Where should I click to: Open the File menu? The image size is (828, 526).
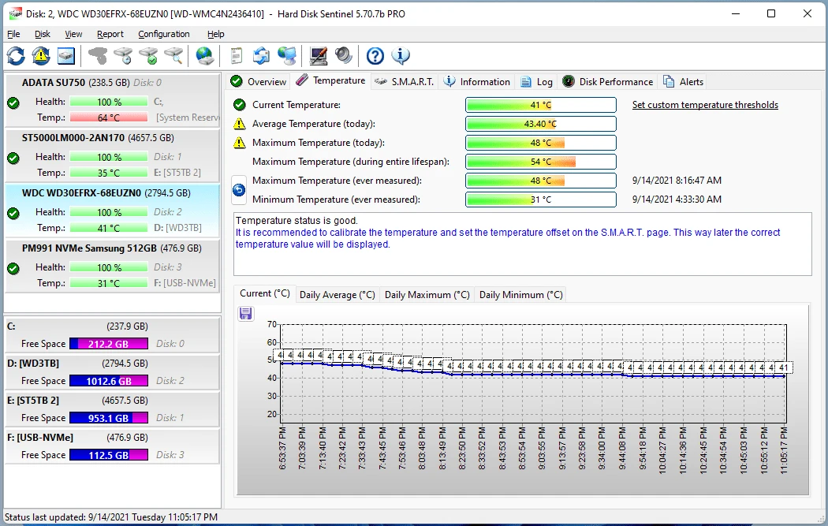point(13,35)
